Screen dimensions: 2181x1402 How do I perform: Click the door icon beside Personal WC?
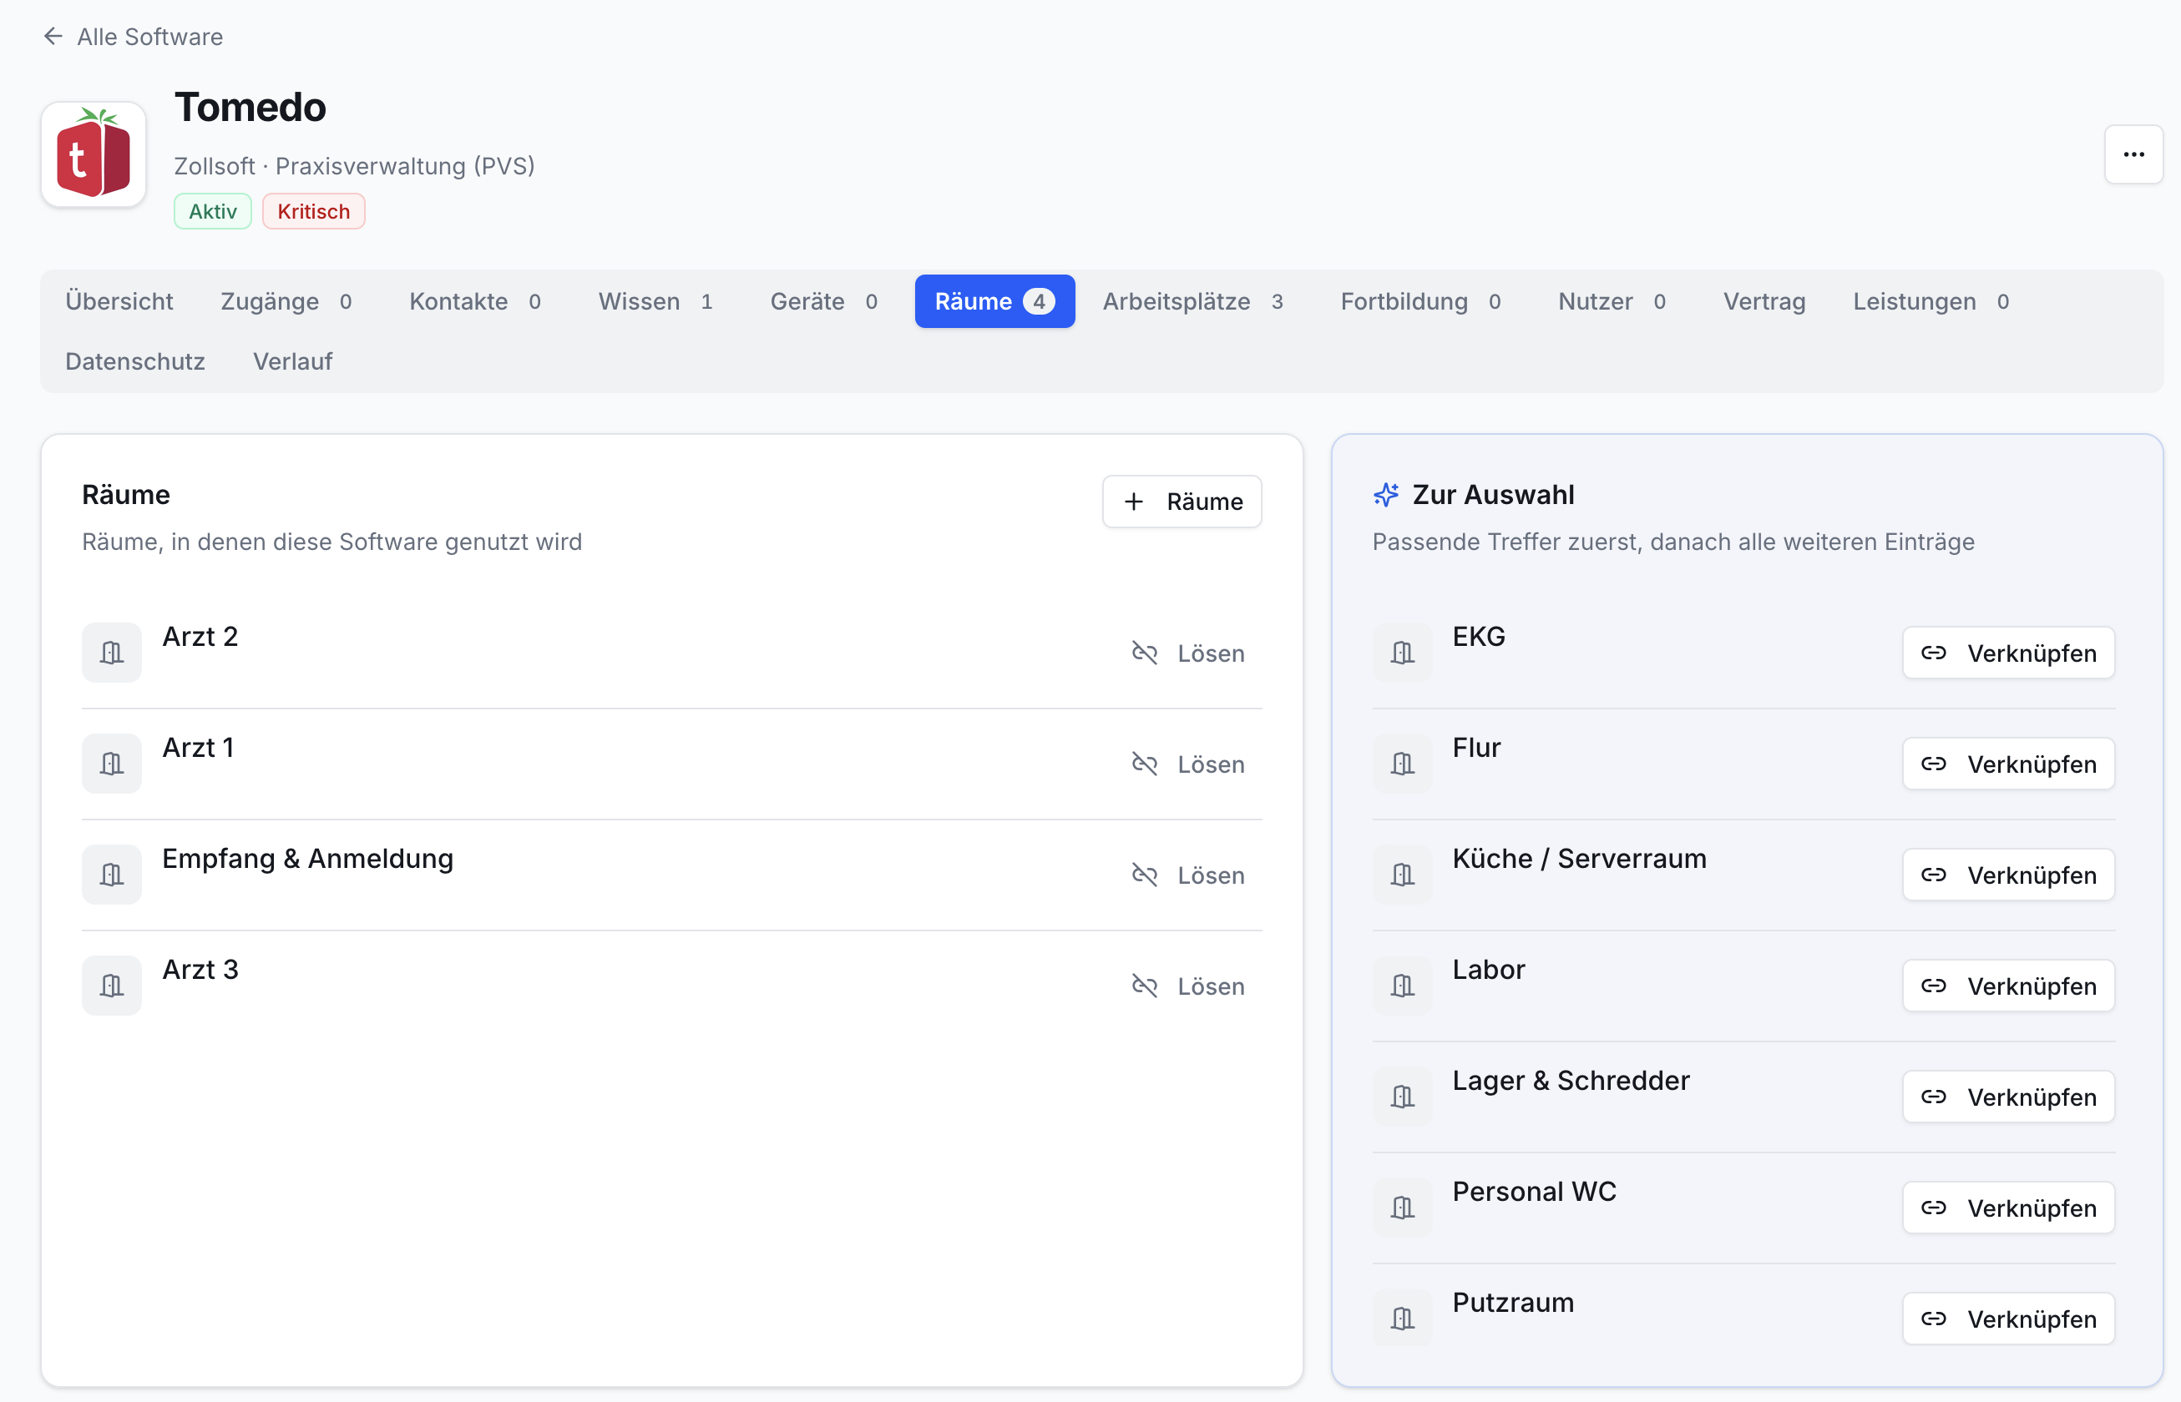(x=1403, y=1208)
